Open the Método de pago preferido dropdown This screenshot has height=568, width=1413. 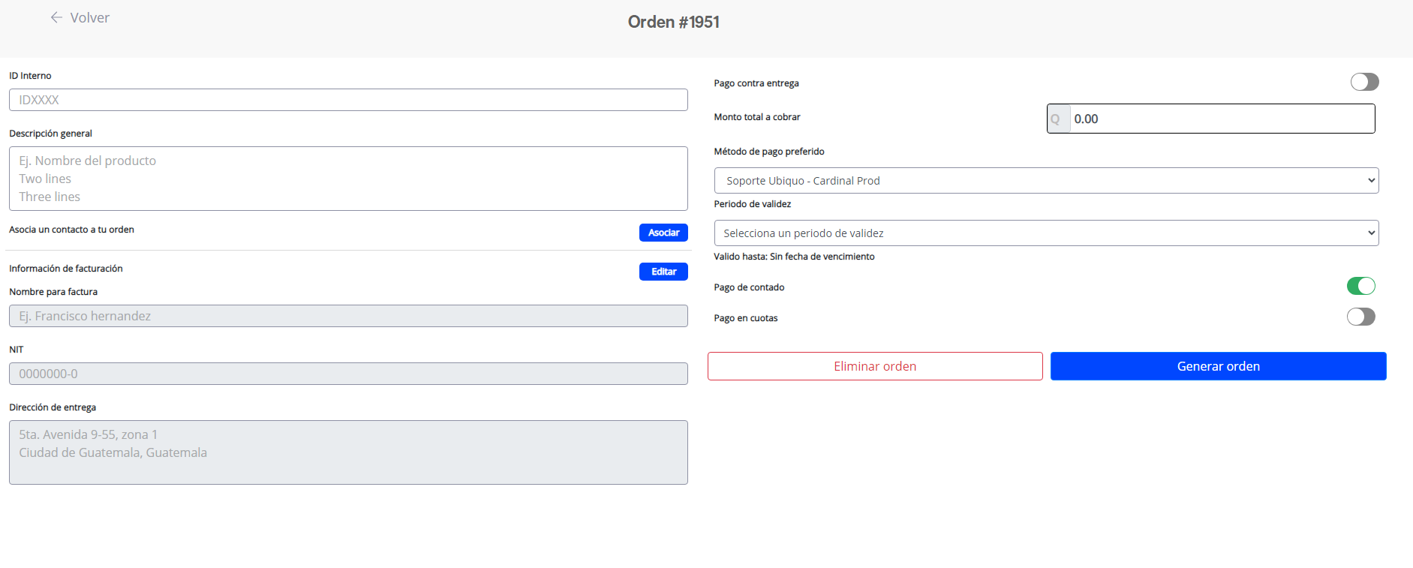coord(1045,181)
